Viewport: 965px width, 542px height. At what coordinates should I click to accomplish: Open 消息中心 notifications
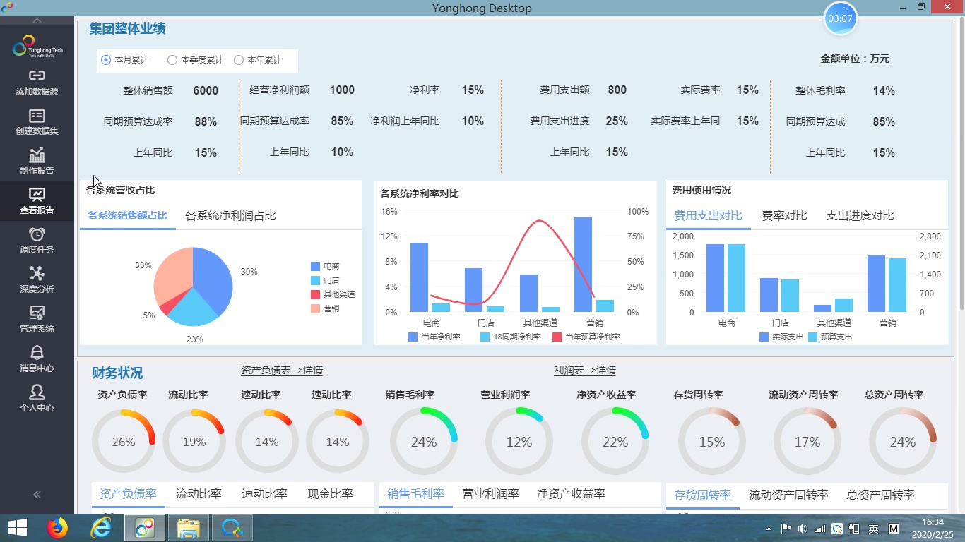click(x=37, y=359)
